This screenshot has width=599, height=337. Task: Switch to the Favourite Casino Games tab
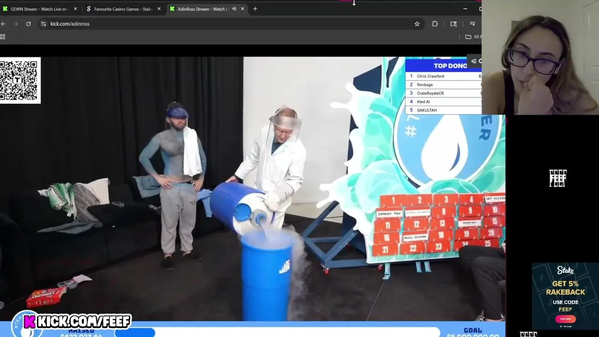[123, 9]
